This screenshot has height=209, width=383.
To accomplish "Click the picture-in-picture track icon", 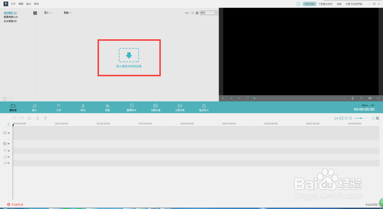I will [5, 143].
